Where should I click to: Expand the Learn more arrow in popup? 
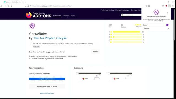click(x=169, y=28)
